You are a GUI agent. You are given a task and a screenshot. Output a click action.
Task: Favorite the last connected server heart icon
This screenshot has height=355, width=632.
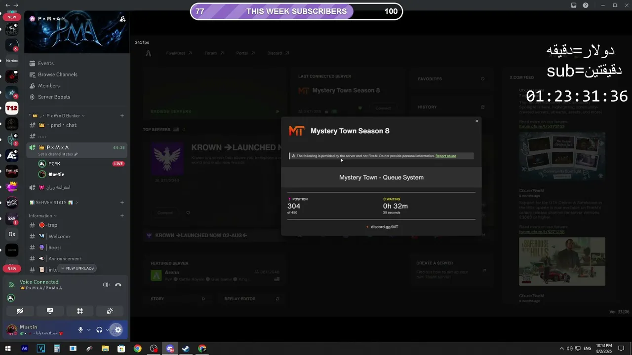[x=360, y=108]
